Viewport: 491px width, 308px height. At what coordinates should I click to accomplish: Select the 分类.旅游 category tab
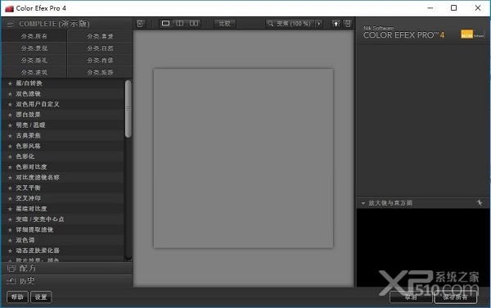(x=100, y=72)
